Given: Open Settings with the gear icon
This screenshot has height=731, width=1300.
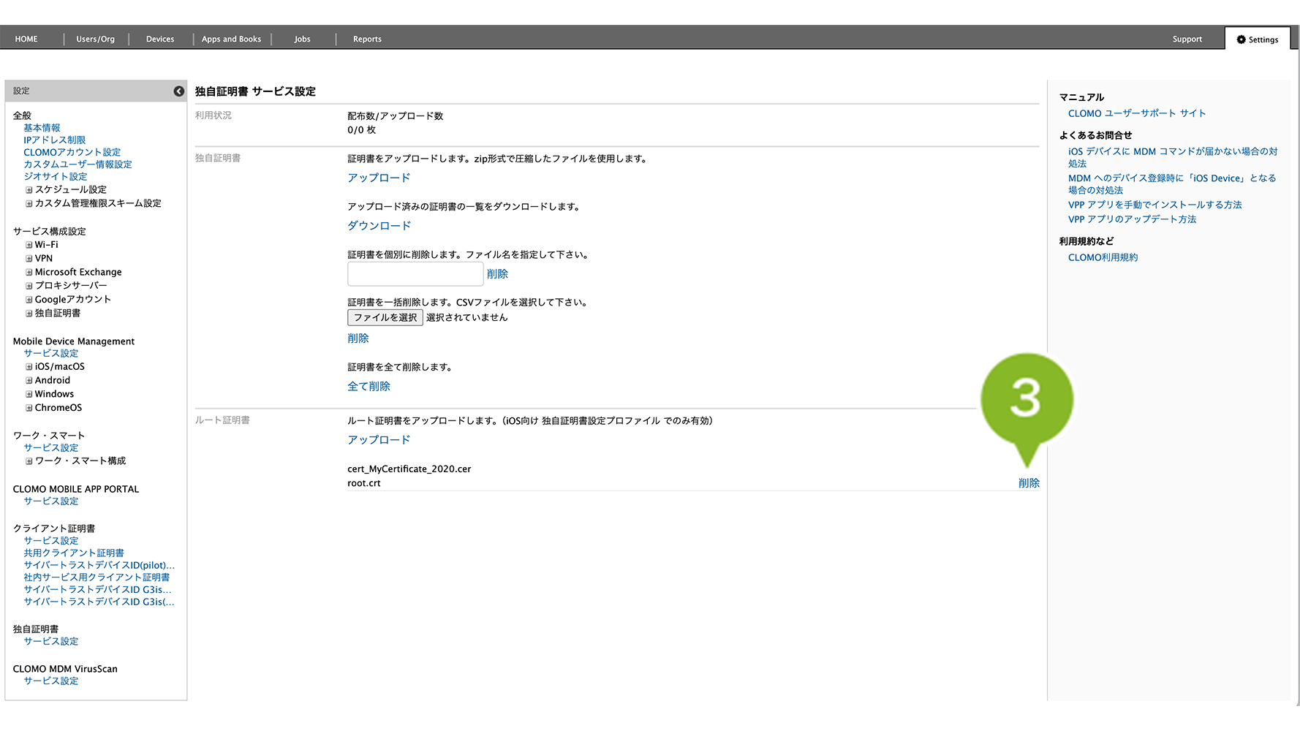Looking at the screenshot, I should 1257,39.
